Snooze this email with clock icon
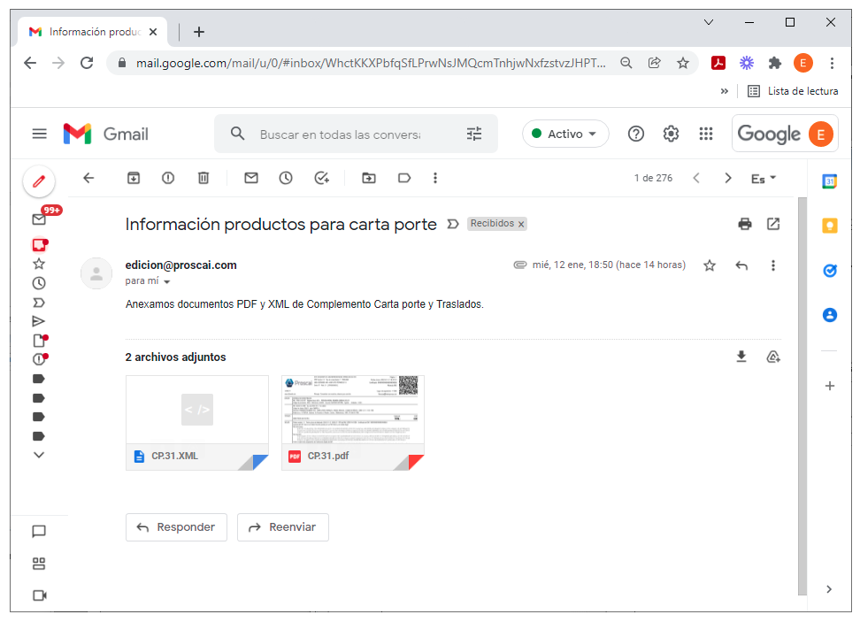 tap(286, 178)
